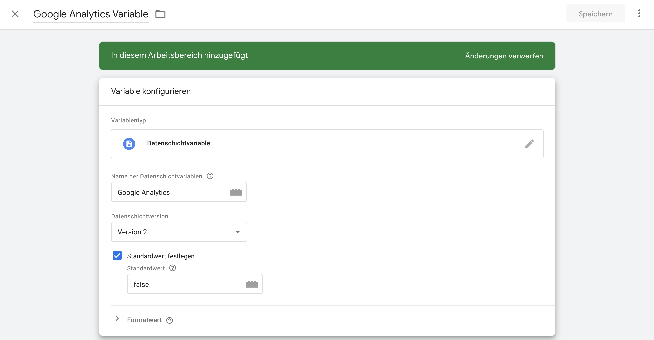Click the Datenschichtversion label

tap(140, 216)
